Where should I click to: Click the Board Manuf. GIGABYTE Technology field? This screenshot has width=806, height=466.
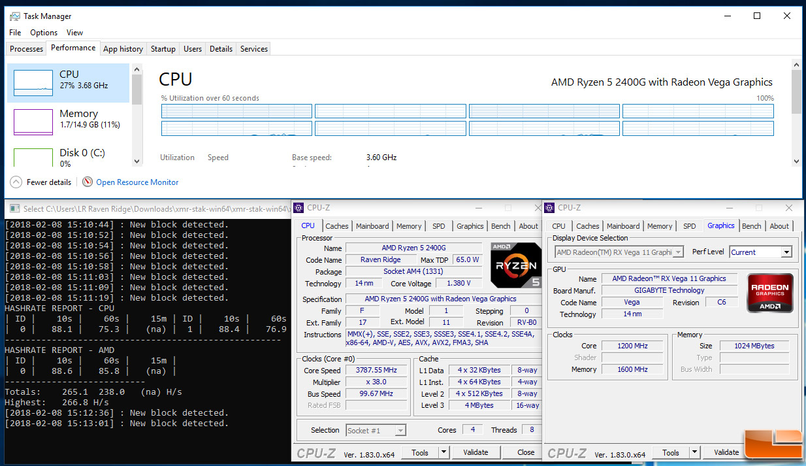pyautogui.click(x=669, y=290)
